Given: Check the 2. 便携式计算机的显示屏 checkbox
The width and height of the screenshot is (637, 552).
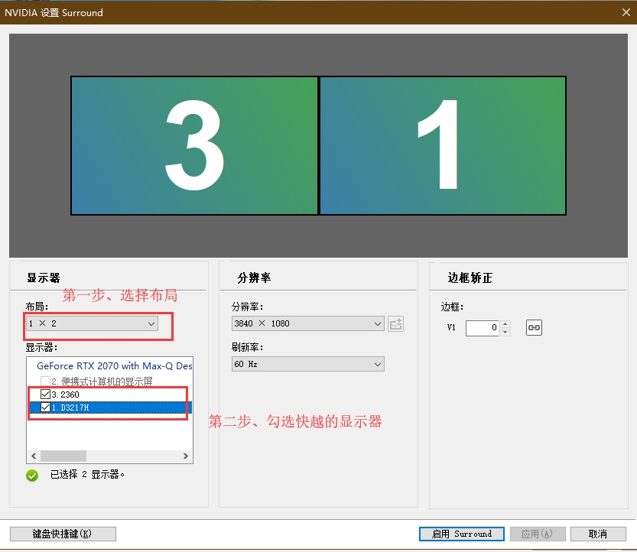Looking at the screenshot, I should [45, 382].
